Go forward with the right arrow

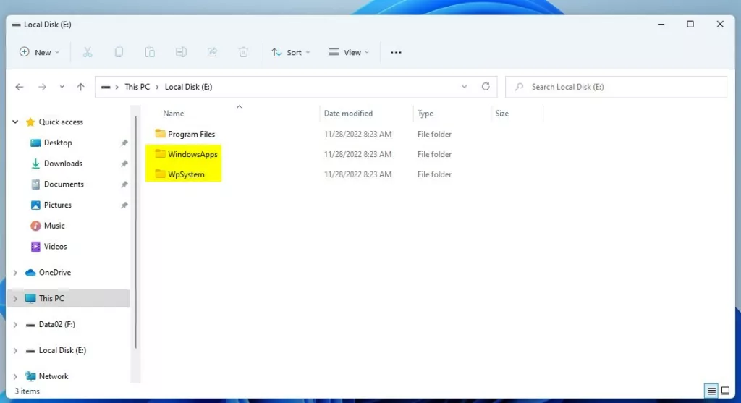tap(42, 87)
